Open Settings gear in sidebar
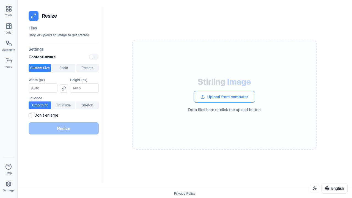Screen dimensions: 352x198 [x=9, y=186]
